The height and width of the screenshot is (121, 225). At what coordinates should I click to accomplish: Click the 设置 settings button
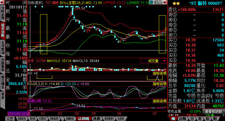(x=10, y=119)
